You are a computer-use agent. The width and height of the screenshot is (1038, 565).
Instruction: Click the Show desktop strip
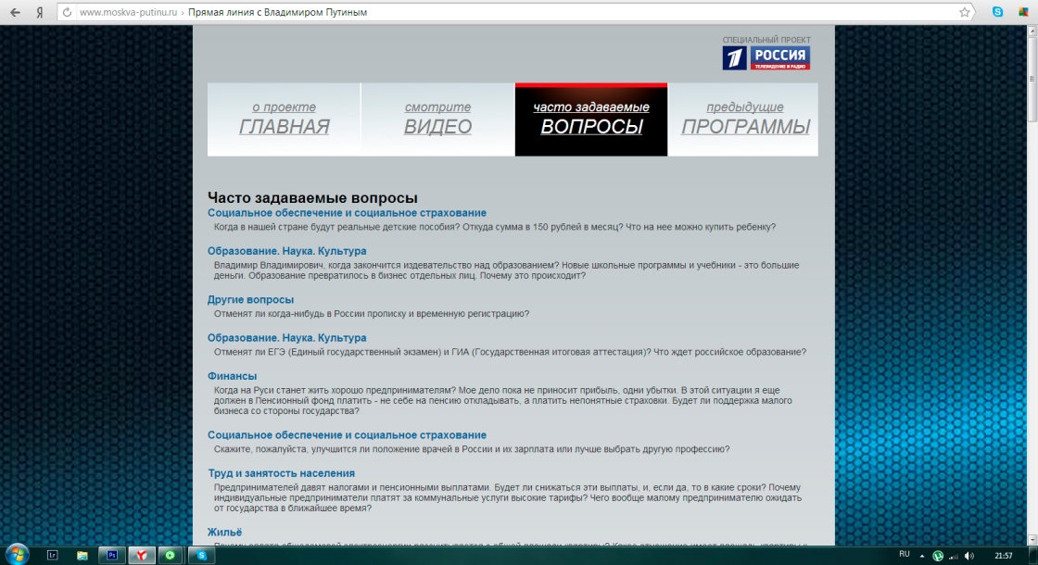coord(1034,556)
